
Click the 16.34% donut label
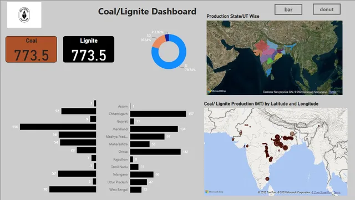click(145, 40)
